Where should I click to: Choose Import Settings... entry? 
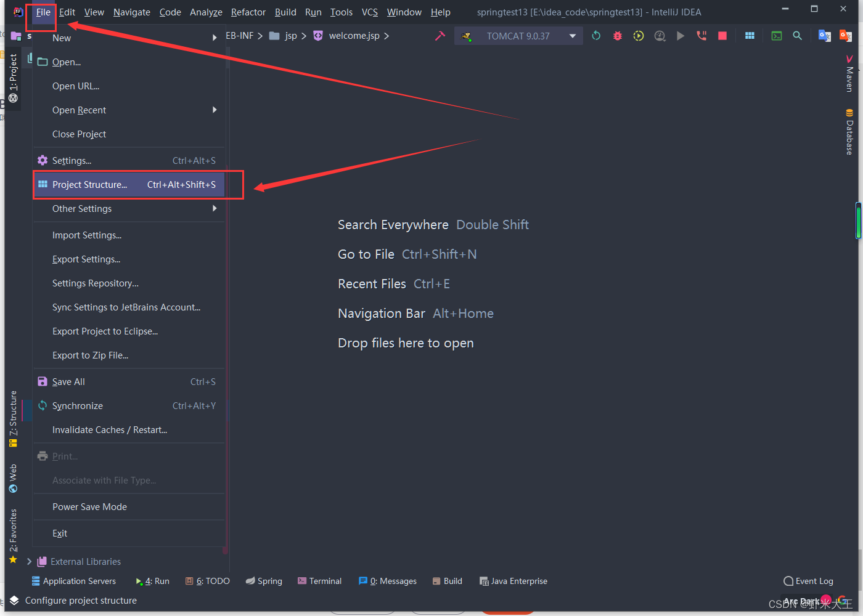pos(129,235)
